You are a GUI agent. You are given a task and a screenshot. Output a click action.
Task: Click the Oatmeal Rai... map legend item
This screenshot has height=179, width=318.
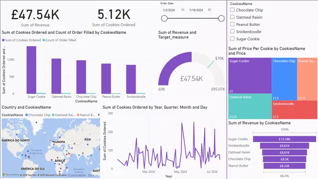[64, 115]
